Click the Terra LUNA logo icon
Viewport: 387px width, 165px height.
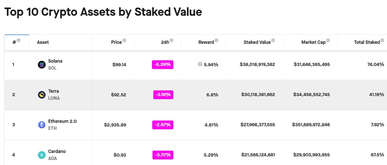(x=42, y=95)
